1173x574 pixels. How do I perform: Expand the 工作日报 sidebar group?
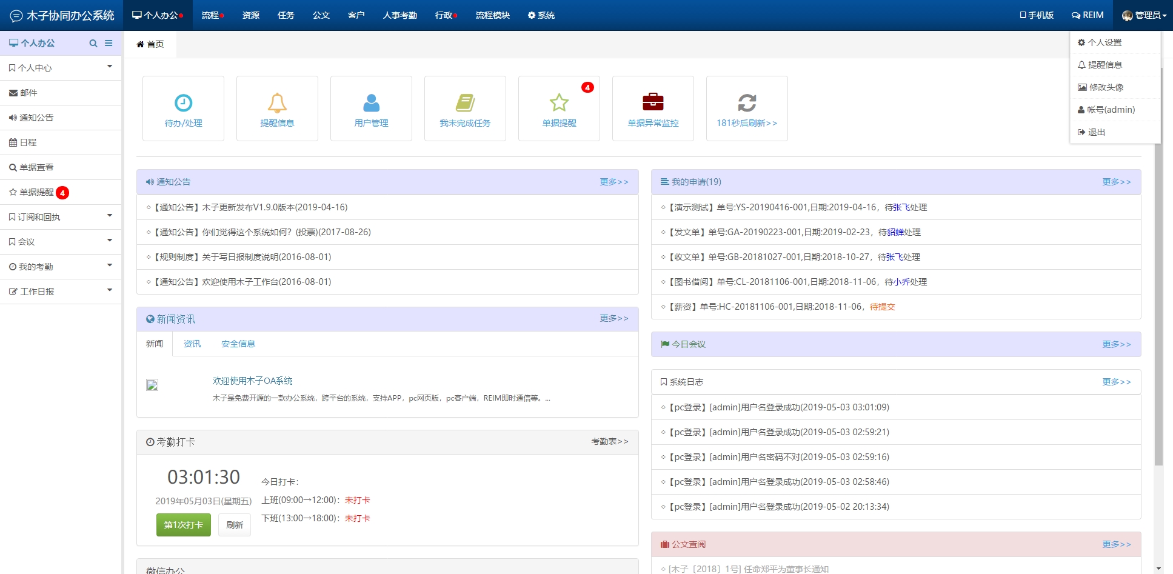61,292
